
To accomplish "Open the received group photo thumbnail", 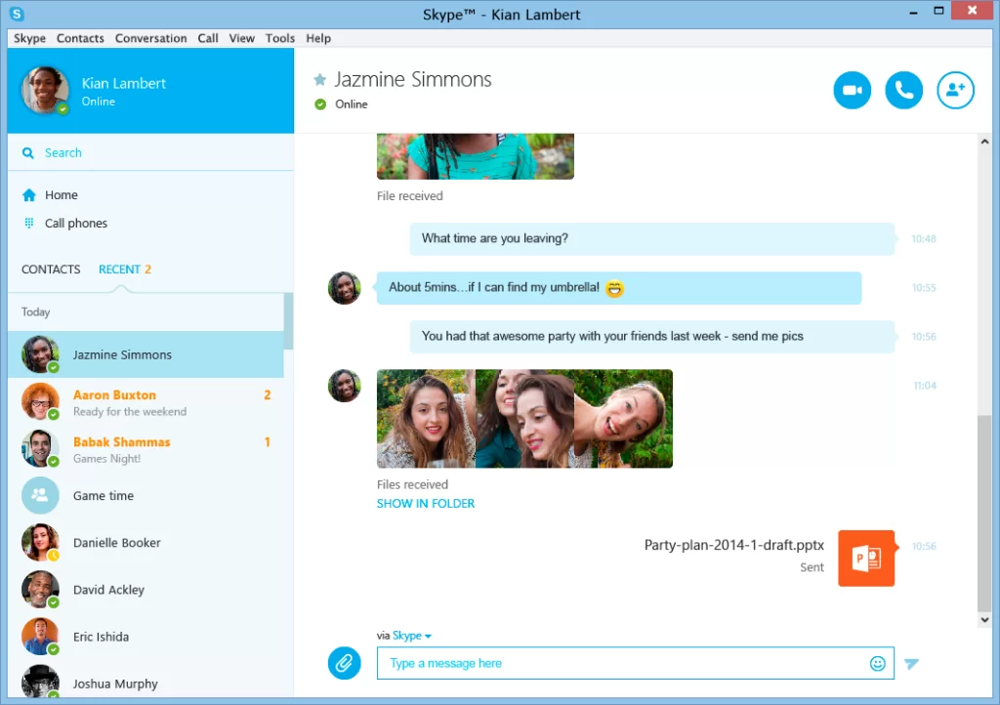I will pos(524,418).
